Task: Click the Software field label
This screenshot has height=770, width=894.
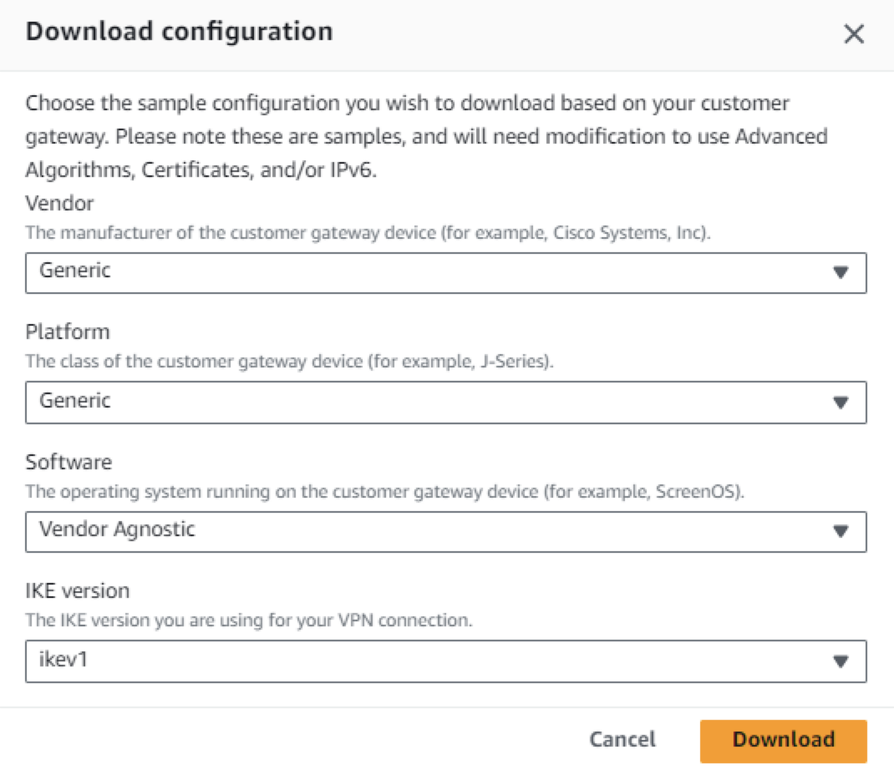Action: (69, 462)
